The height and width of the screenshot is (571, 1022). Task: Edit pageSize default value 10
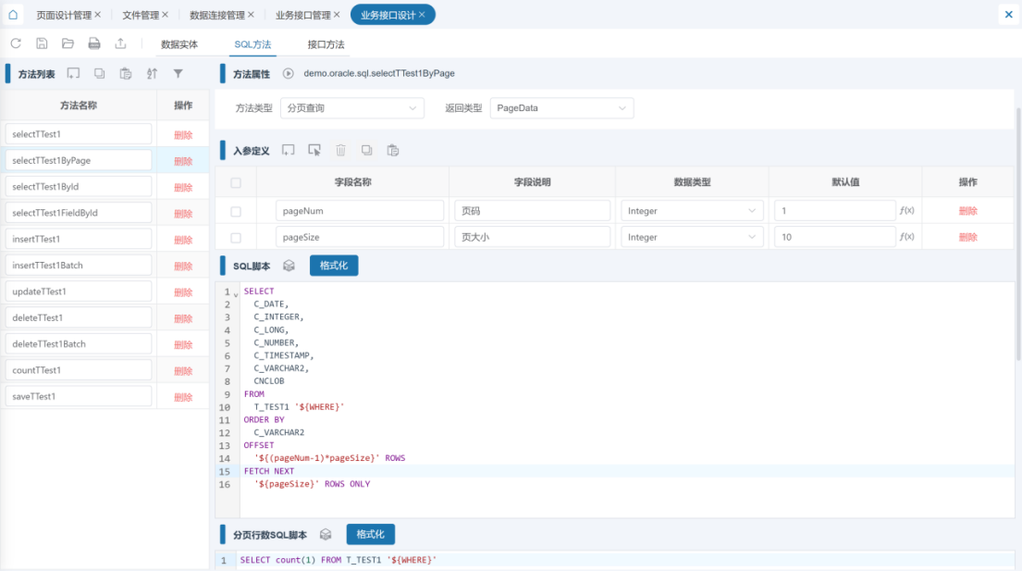(x=835, y=237)
